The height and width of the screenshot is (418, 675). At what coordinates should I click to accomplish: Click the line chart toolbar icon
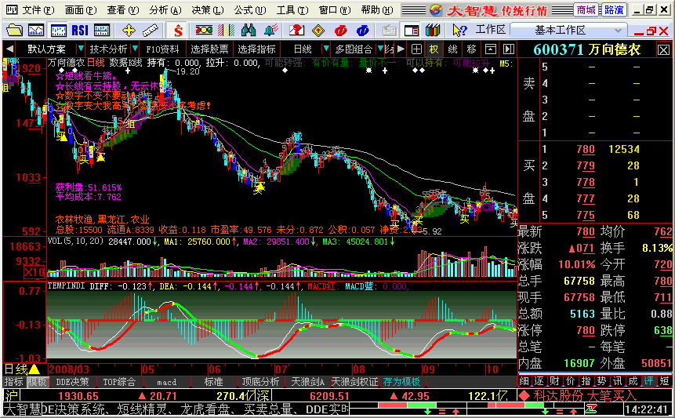(x=36, y=30)
